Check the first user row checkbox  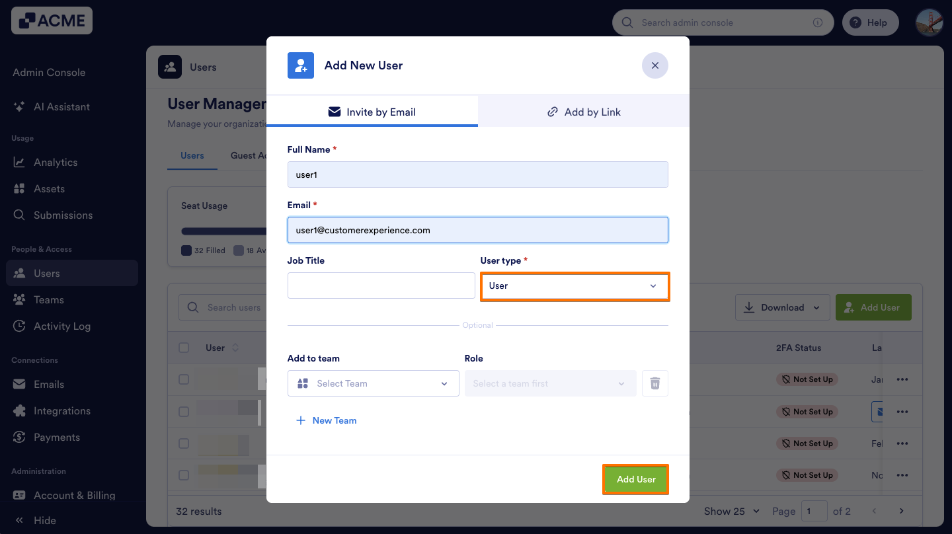click(184, 379)
